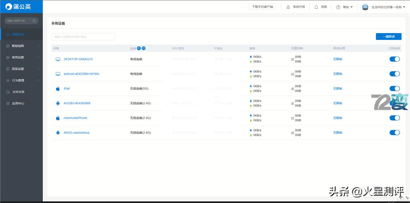Open the MIX2S-xiaomishouji device link
The image size is (410, 203).
(x=76, y=133)
